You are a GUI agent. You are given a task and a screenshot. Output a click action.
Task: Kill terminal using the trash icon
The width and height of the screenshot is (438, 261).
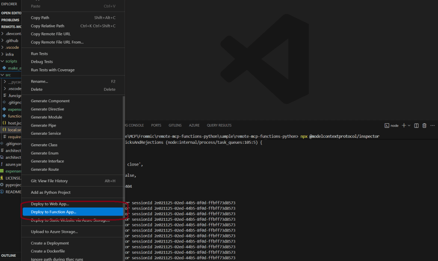[424, 125]
